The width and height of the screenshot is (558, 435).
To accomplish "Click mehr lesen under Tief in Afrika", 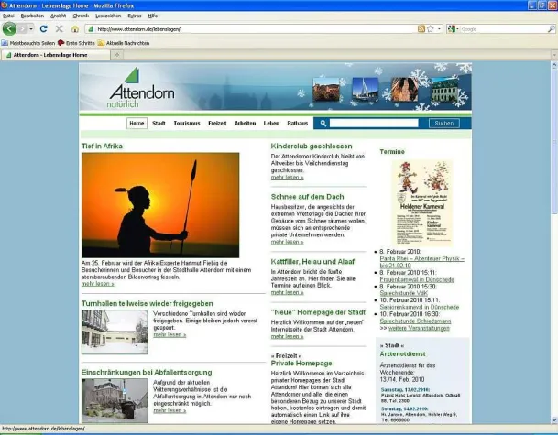I will (x=98, y=284).
